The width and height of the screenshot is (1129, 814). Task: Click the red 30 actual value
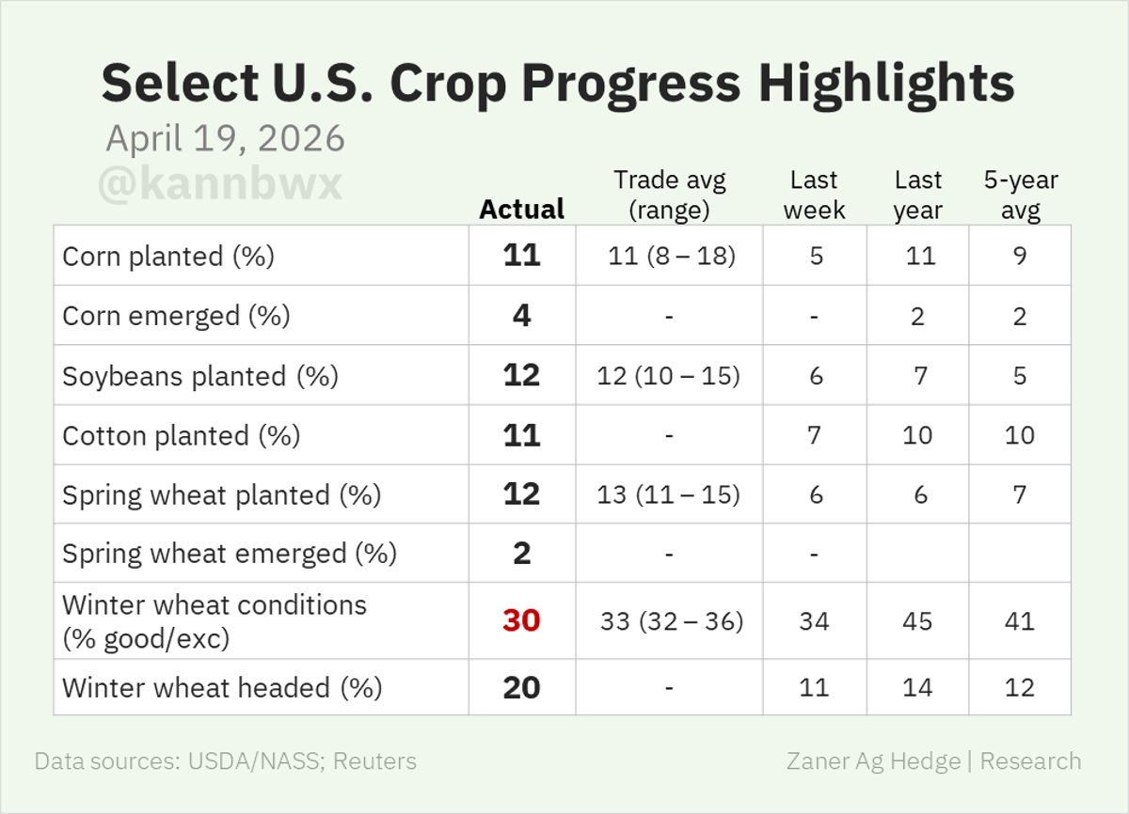click(521, 620)
